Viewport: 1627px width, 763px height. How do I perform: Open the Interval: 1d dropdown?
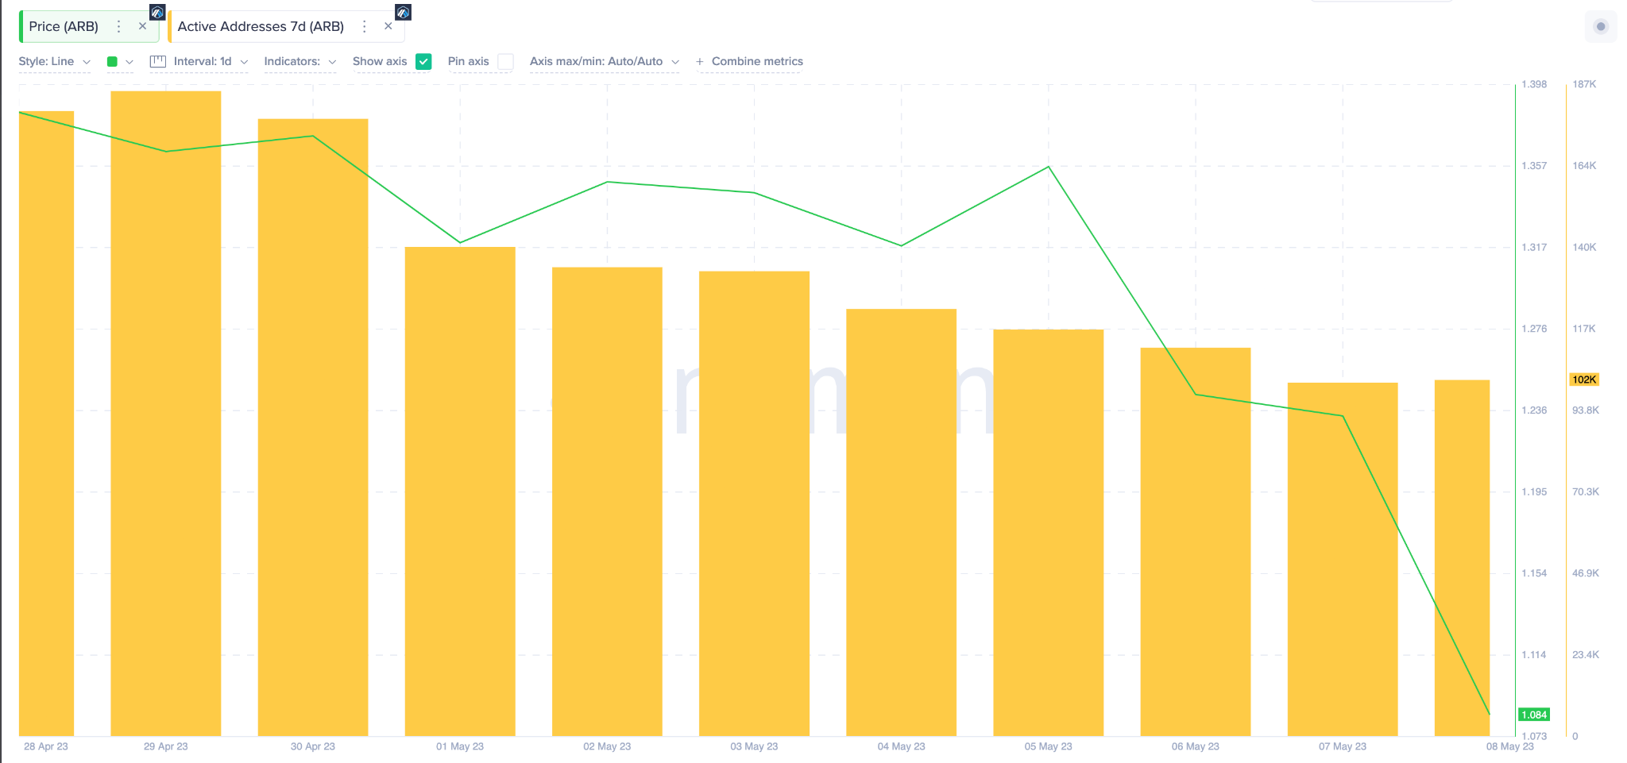tap(211, 61)
